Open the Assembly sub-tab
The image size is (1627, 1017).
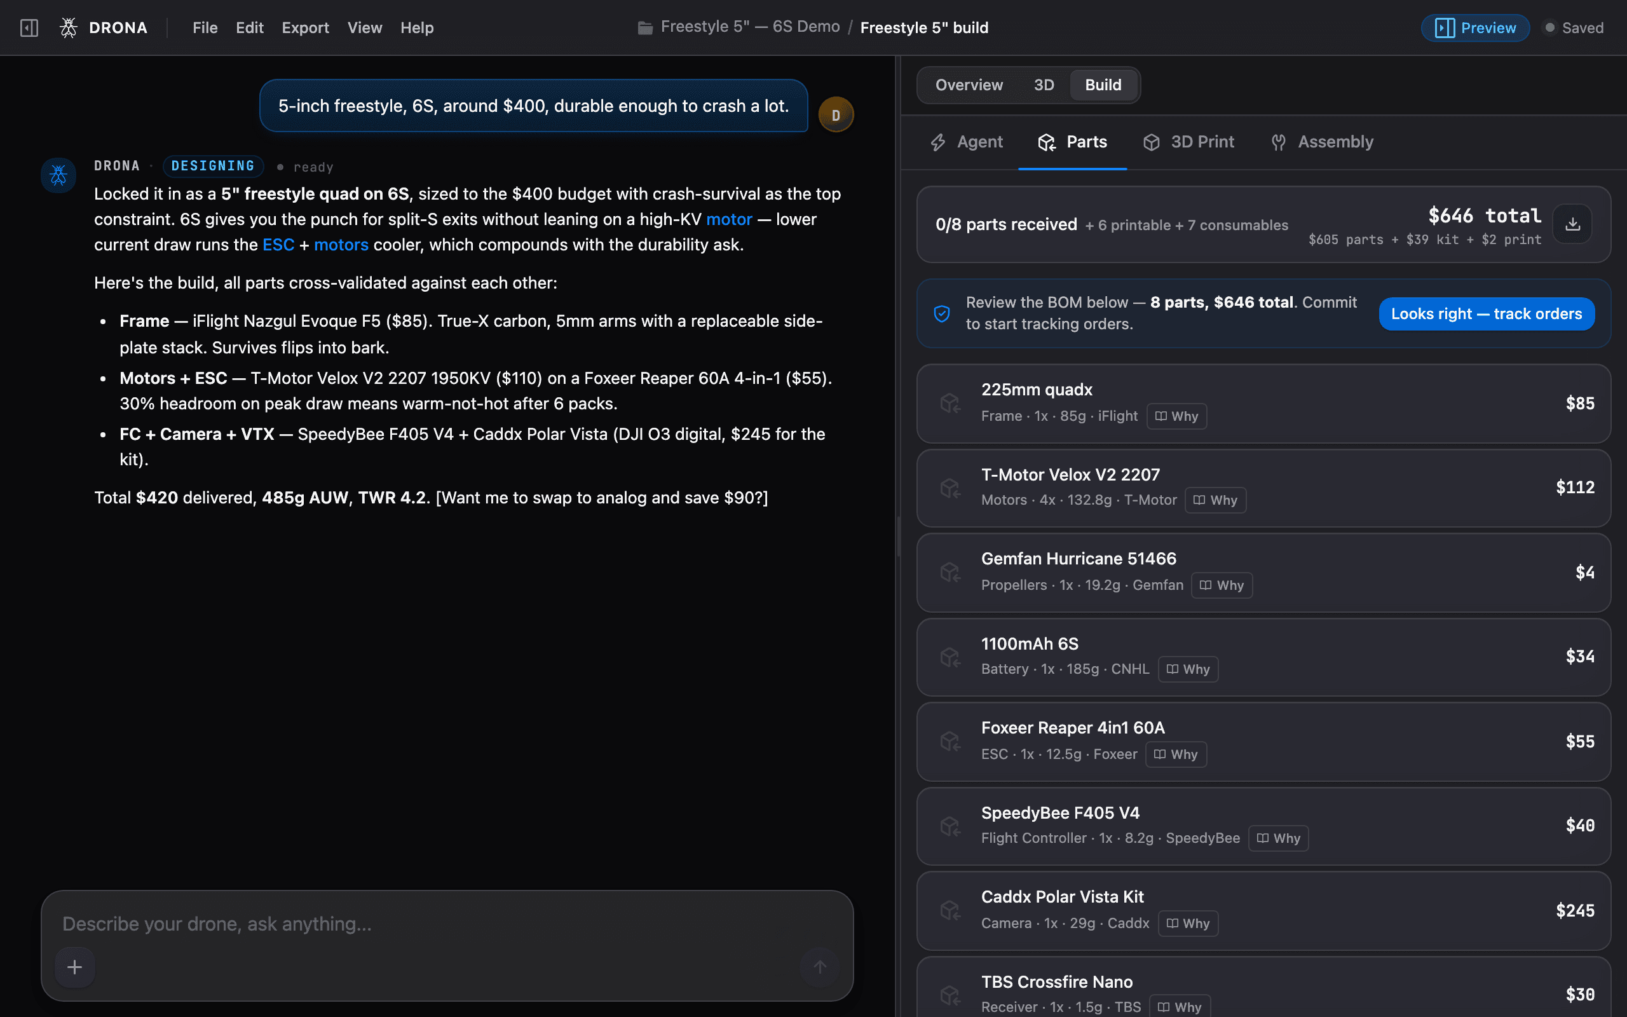tap(1322, 142)
